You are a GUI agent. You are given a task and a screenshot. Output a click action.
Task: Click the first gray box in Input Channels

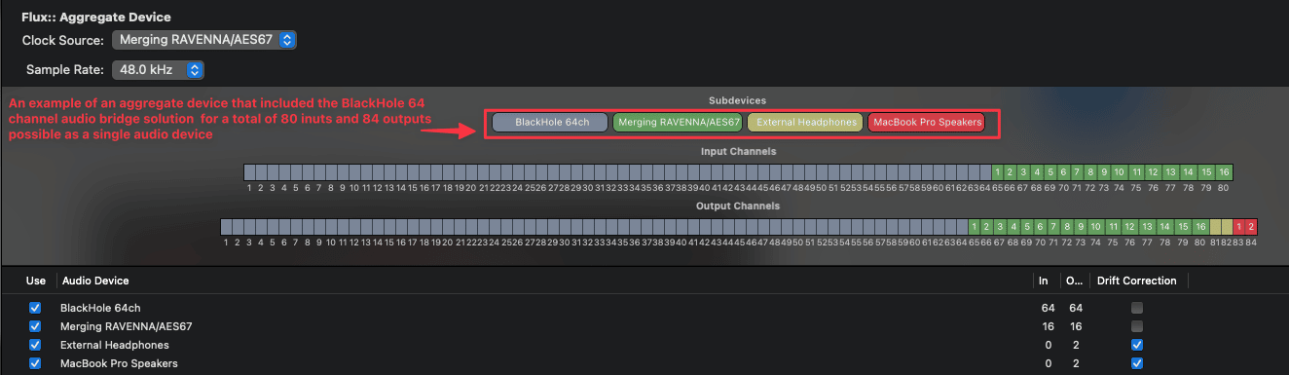250,172
